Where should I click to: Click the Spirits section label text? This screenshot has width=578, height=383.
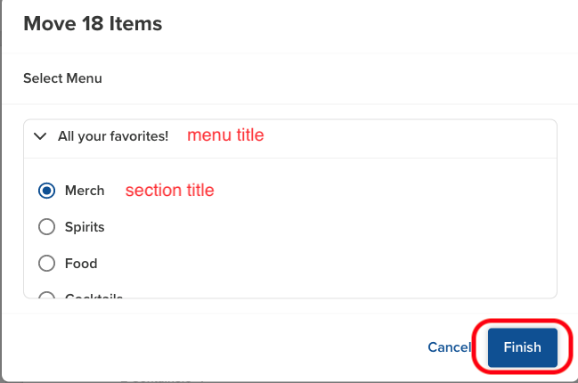[x=85, y=227]
